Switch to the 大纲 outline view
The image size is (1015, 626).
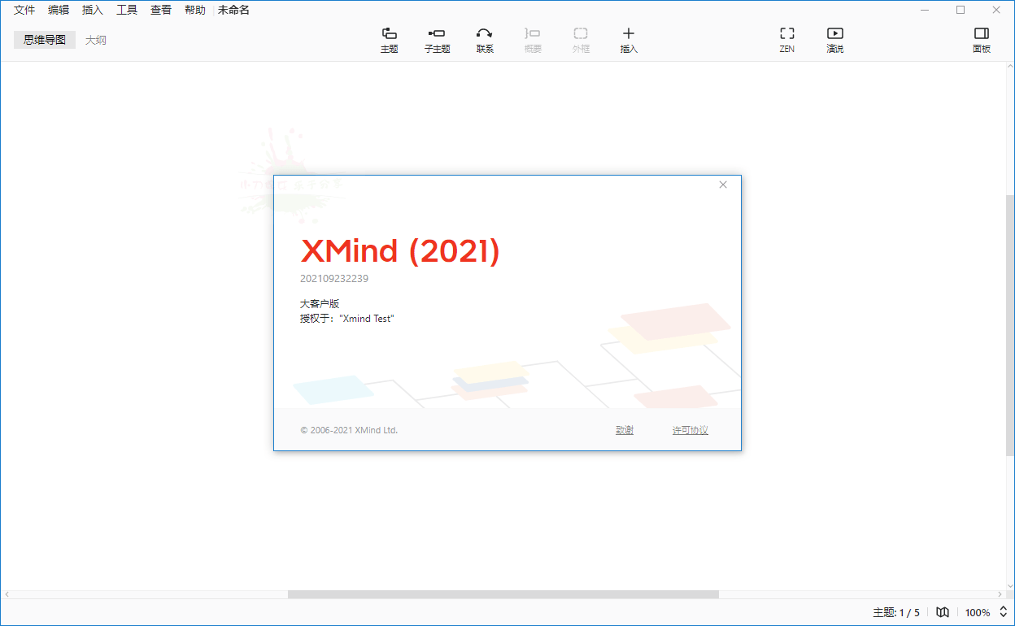click(95, 39)
